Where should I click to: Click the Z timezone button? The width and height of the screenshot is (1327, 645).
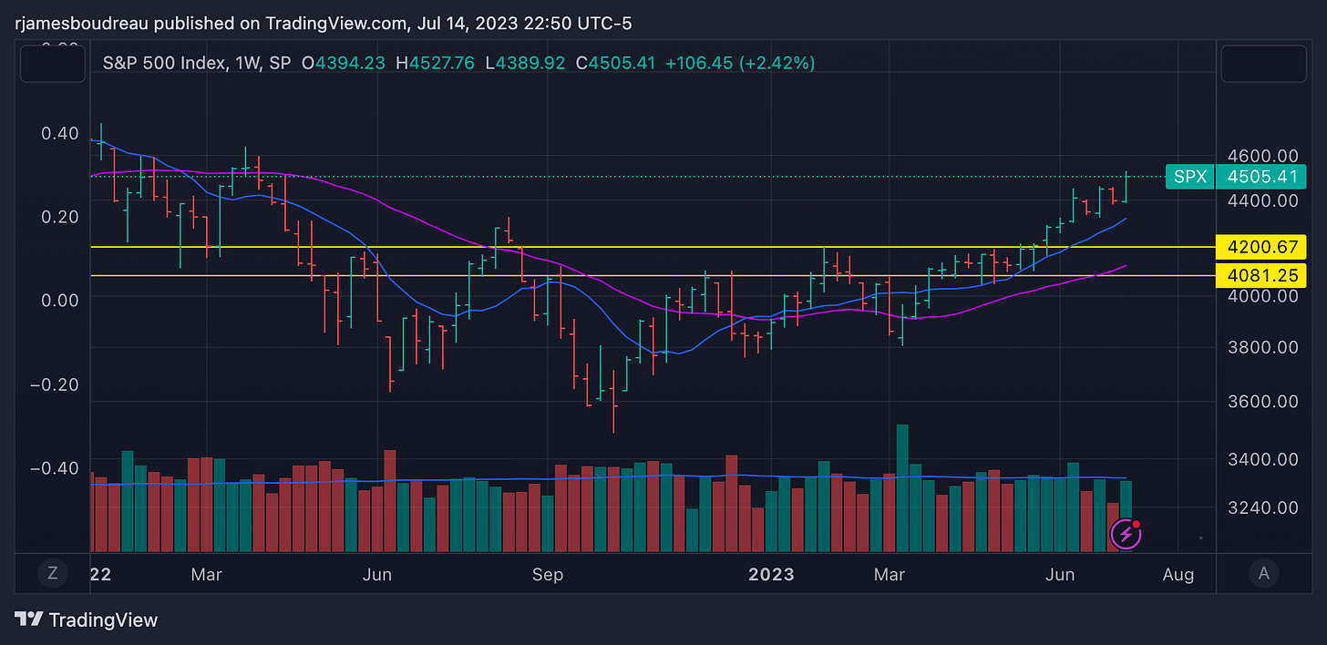coord(53,573)
